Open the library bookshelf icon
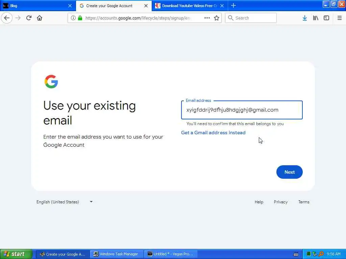 (x=316, y=18)
